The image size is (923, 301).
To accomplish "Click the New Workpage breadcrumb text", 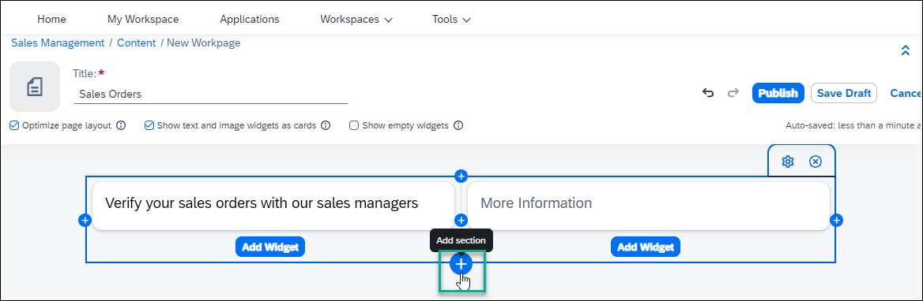I will 204,43.
